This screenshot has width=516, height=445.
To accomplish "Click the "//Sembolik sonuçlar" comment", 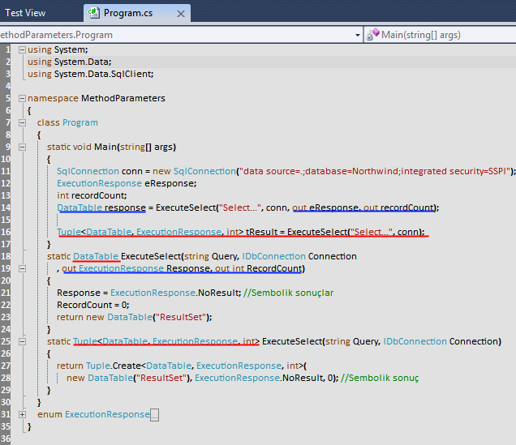I will click(290, 293).
